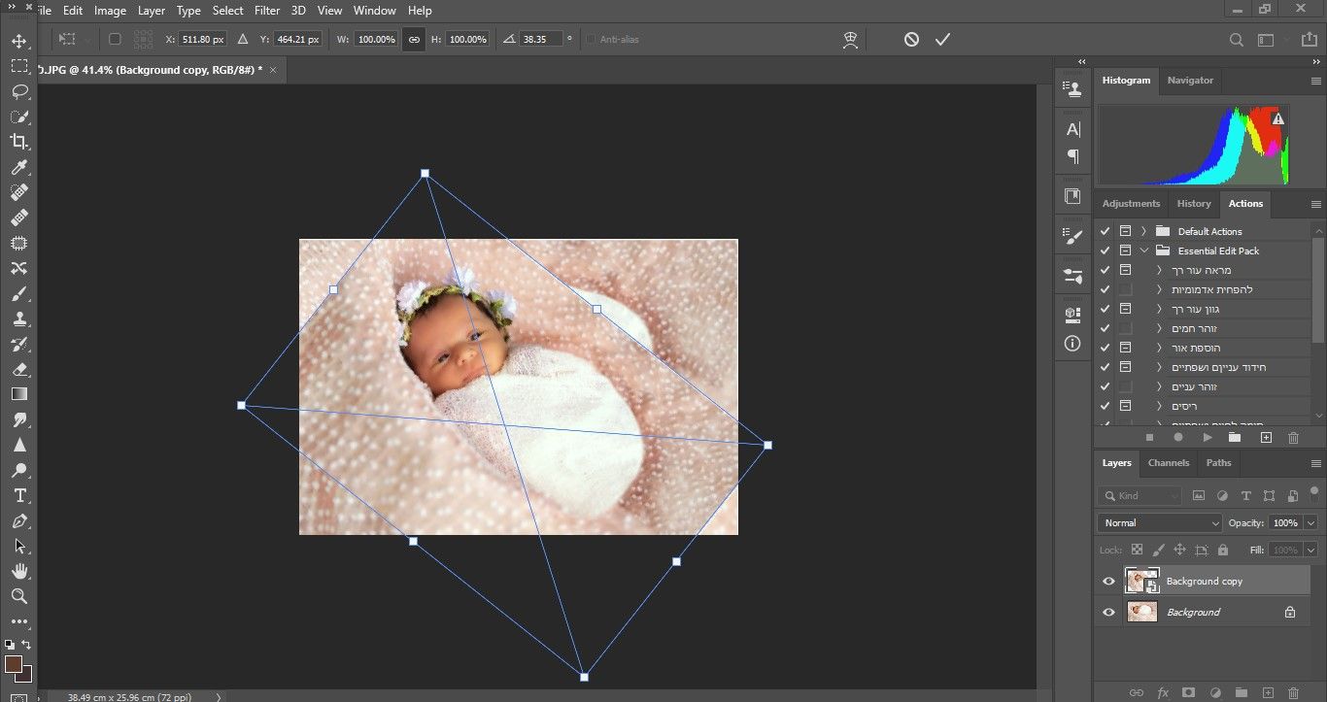The height and width of the screenshot is (702, 1327).
Task: Select the Eyedropper tool
Action: click(x=18, y=167)
